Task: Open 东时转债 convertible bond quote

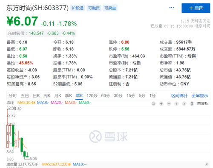Action: pos(41,34)
